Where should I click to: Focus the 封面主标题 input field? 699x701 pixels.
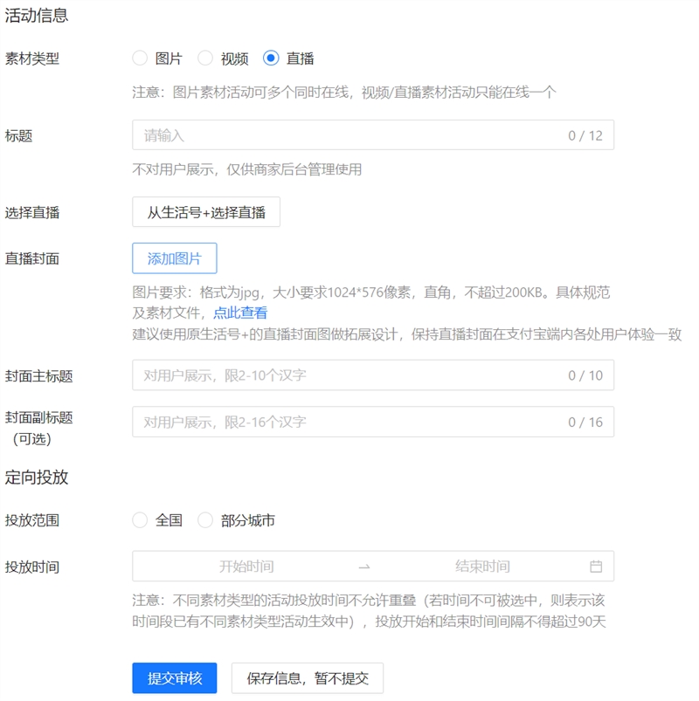[x=306, y=376]
